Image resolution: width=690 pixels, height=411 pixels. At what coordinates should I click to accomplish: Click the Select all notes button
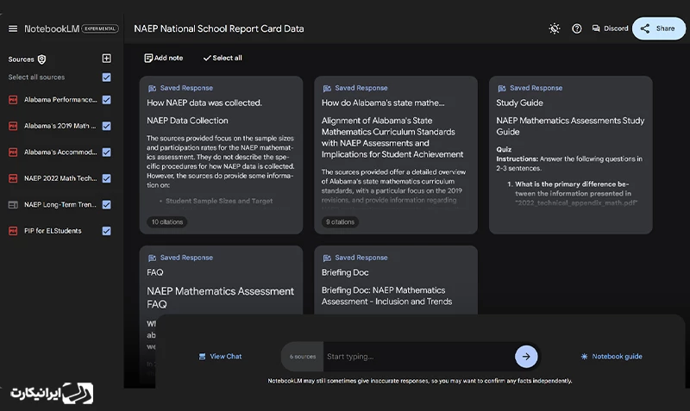pos(223,58)
